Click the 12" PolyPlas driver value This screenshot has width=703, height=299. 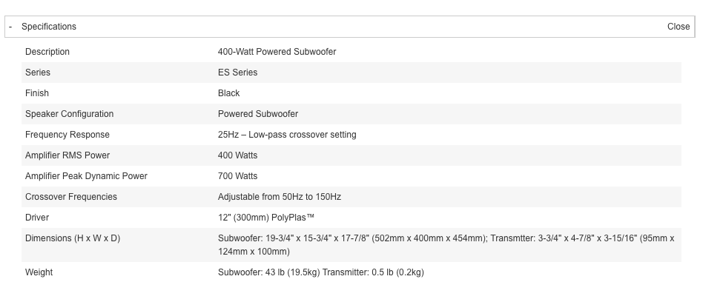coord(266,218)
